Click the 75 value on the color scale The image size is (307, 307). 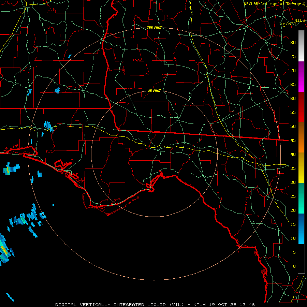tap(293, 57)
